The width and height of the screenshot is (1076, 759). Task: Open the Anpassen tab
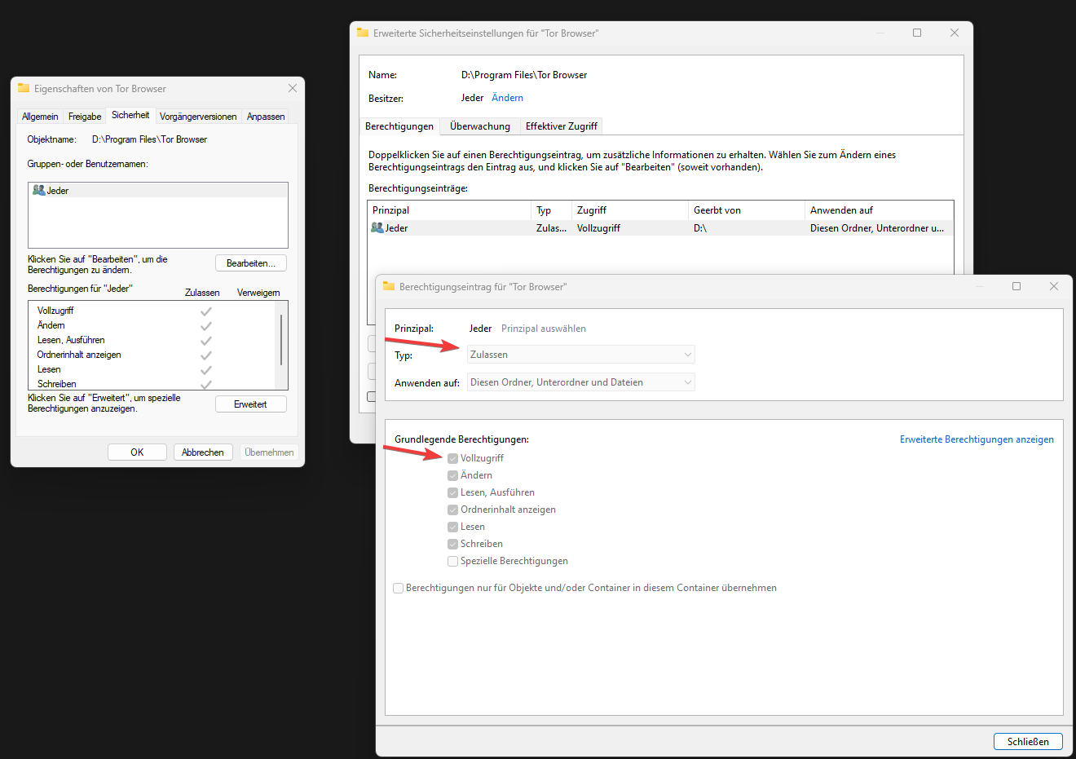(x=266, y=117)
